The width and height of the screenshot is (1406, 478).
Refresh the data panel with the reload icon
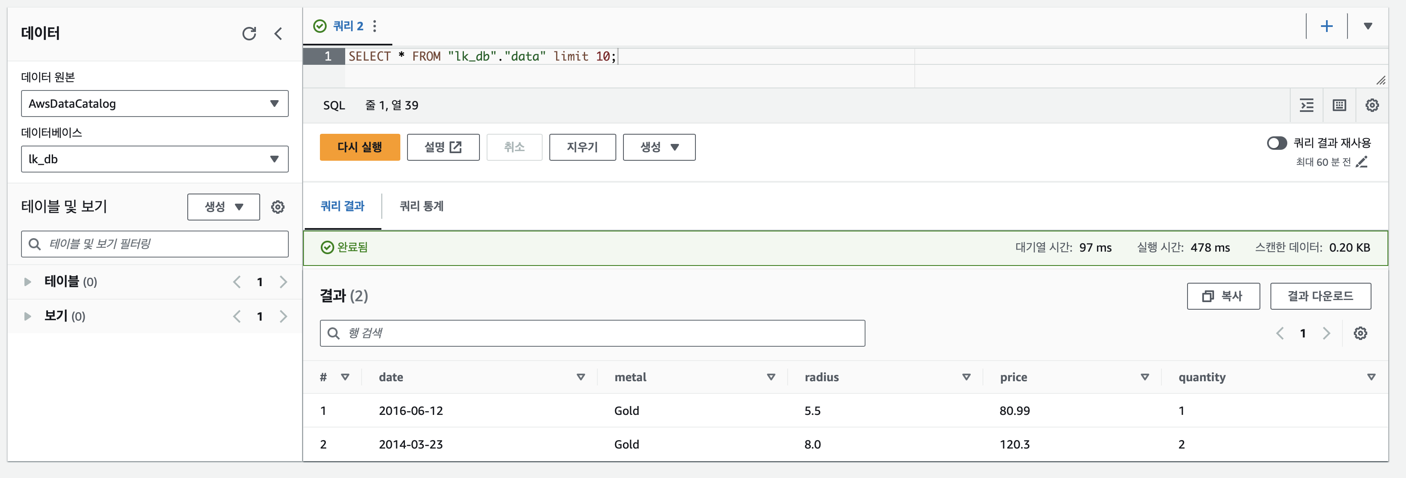pos(249,34)
